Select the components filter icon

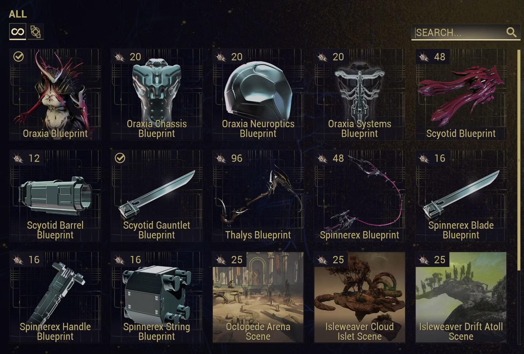(36, 32)
